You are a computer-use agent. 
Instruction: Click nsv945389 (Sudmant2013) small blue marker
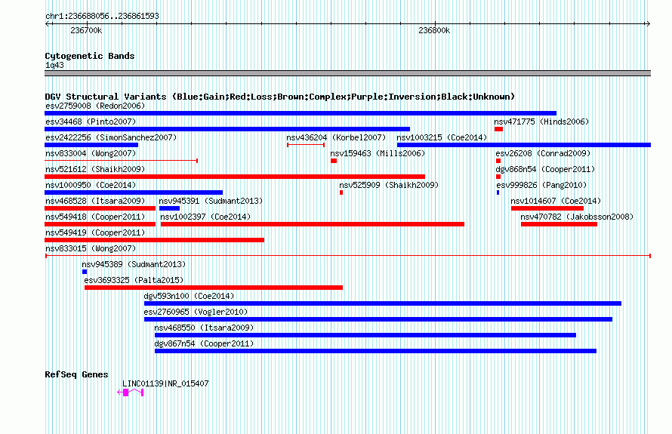(85, 272)
